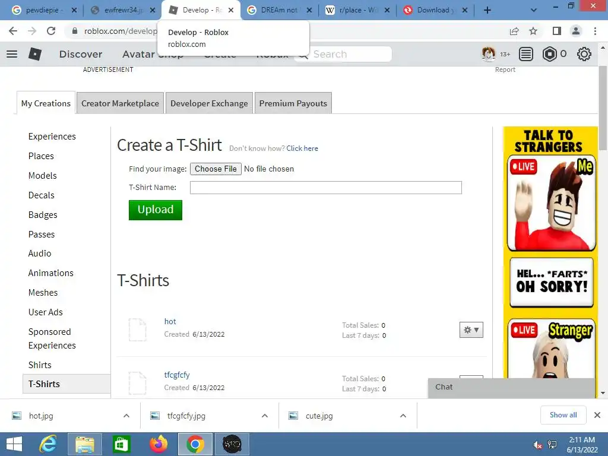Open Developer Exchange tab
Viewport: 608px width, 456px height.
tap(209, 103)
